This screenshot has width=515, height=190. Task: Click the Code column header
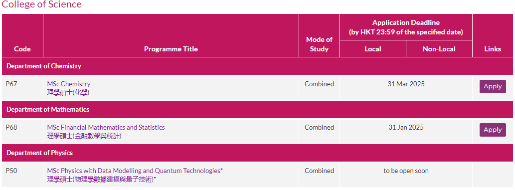point(22,49)
